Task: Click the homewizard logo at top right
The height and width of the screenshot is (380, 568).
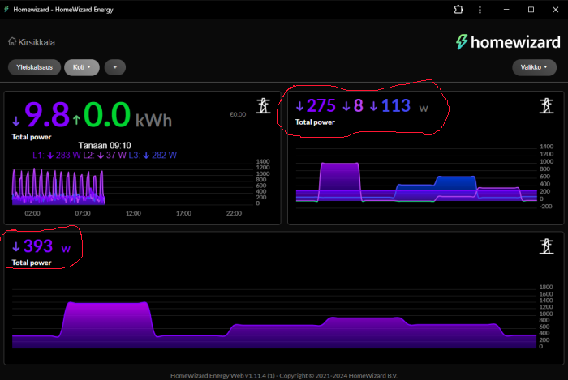Action: tap(506, 41)
